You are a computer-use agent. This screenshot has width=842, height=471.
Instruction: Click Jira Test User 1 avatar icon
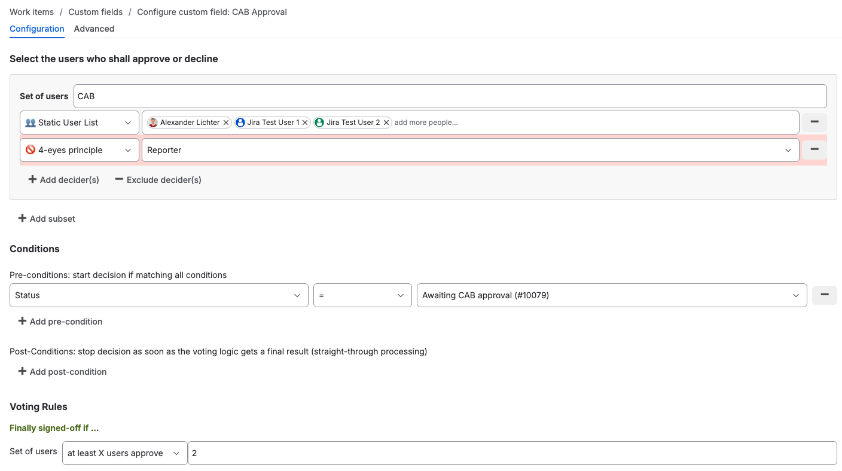coord(240,123)
